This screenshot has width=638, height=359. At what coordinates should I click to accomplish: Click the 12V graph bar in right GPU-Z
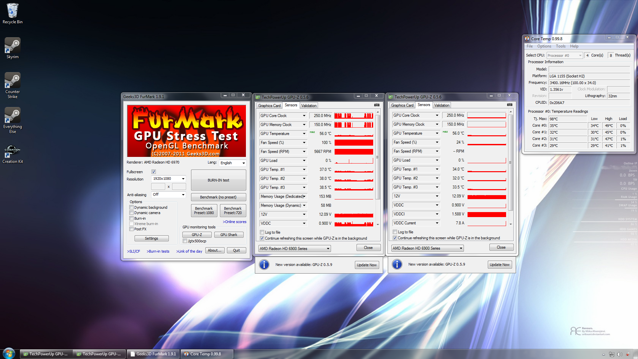point(487,196)
